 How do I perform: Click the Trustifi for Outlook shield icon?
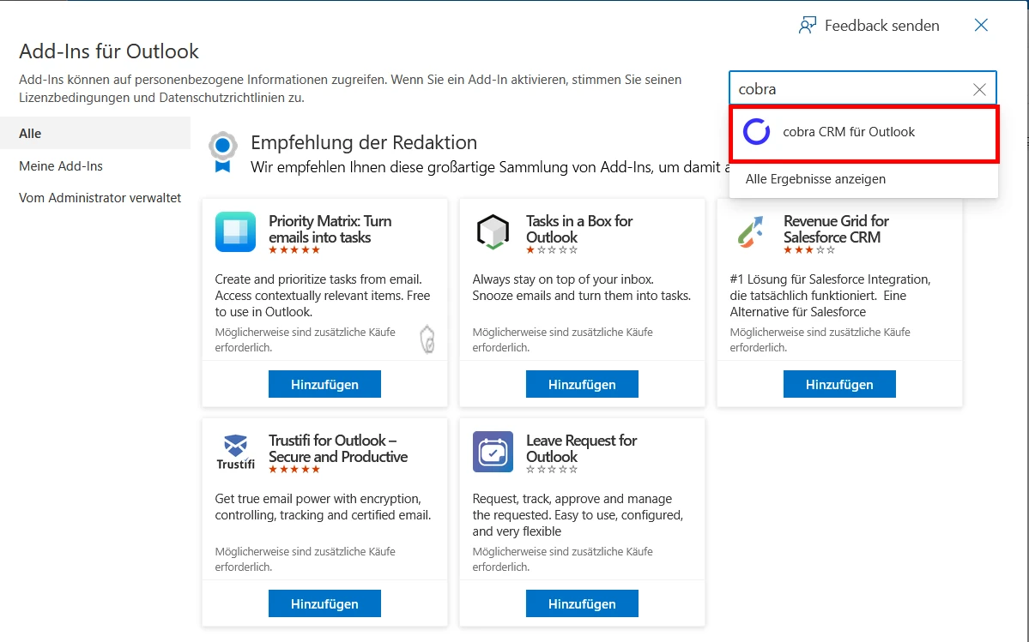234,446
